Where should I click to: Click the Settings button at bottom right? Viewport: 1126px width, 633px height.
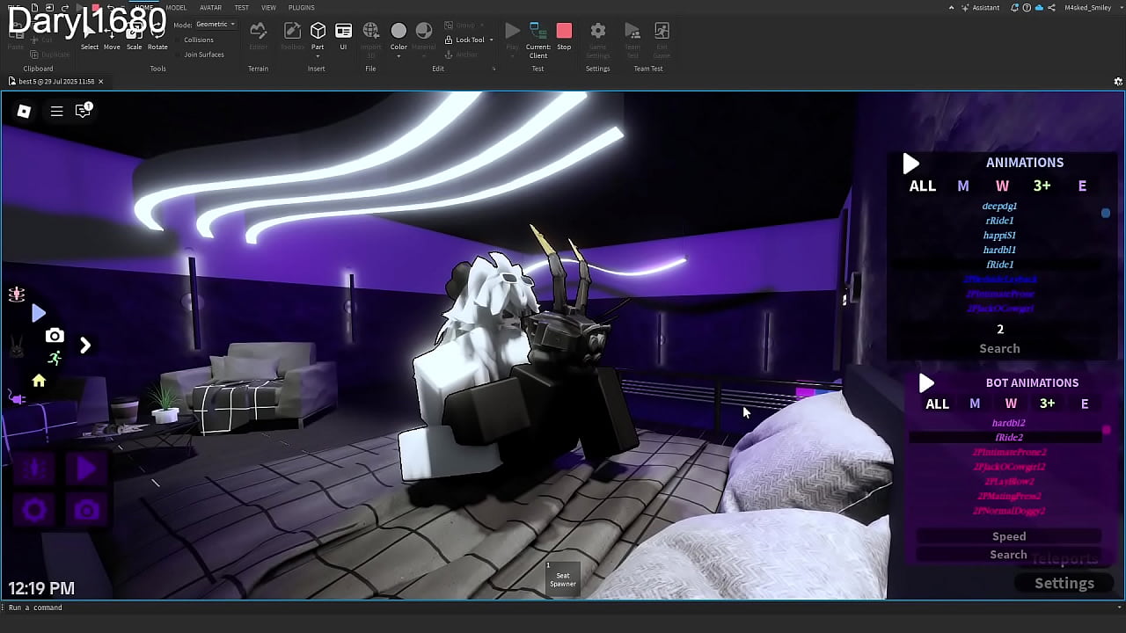click(1064, 583)
